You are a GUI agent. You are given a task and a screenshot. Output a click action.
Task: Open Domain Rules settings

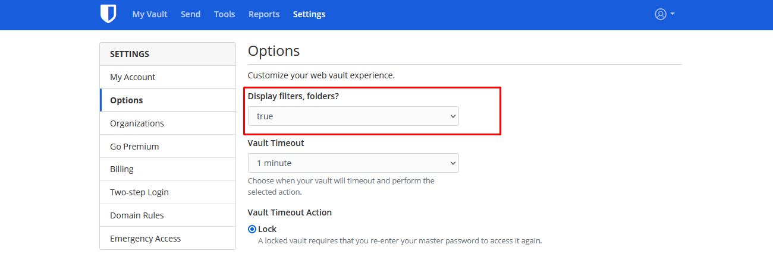pos(137,215)
